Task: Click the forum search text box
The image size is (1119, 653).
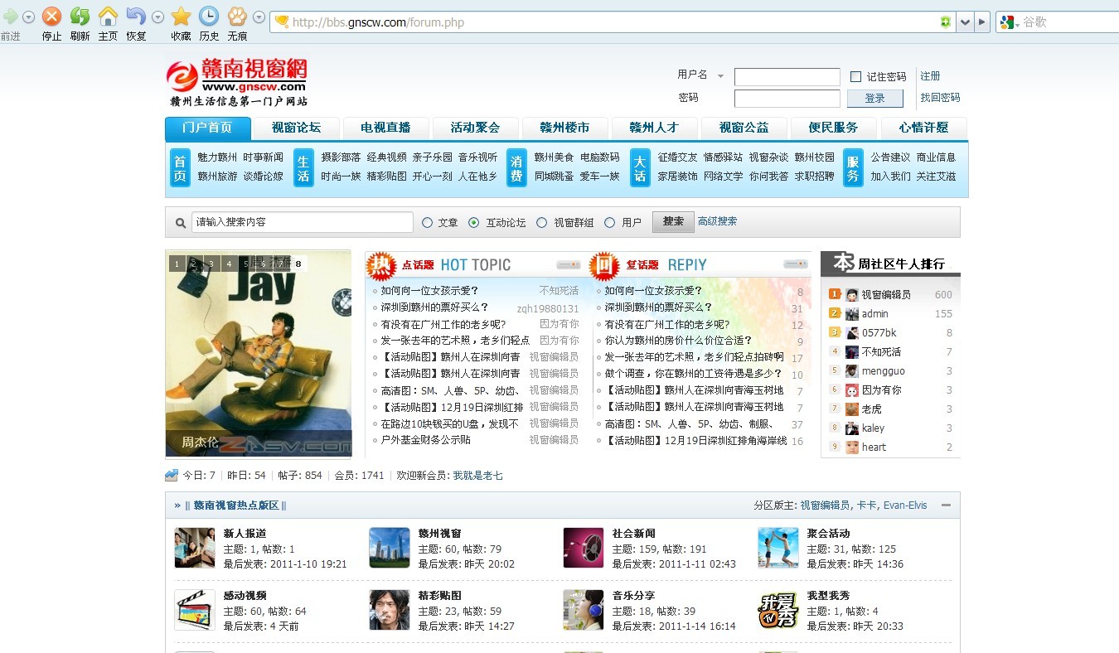Action: pyautogui.click(x=303, y=222)
